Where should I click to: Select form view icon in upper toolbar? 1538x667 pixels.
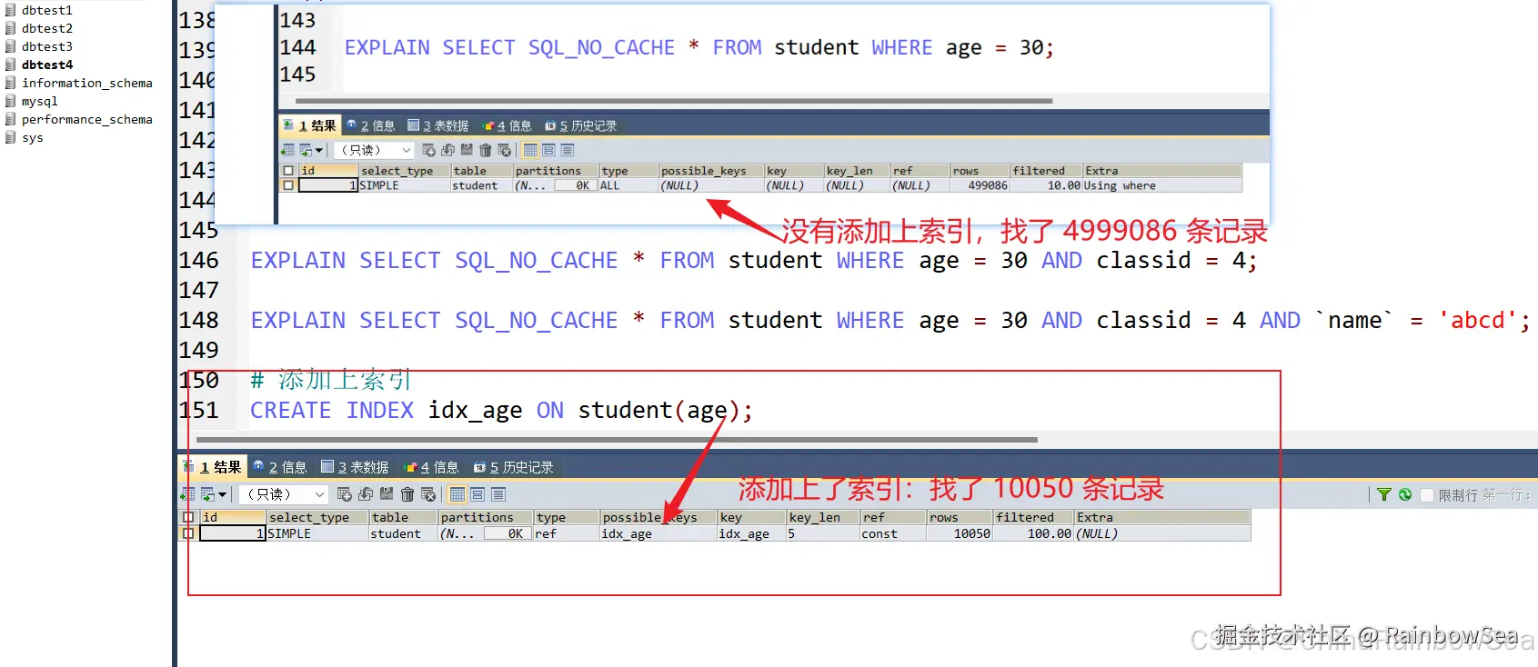pyautogui.click(x=548, y=150)
